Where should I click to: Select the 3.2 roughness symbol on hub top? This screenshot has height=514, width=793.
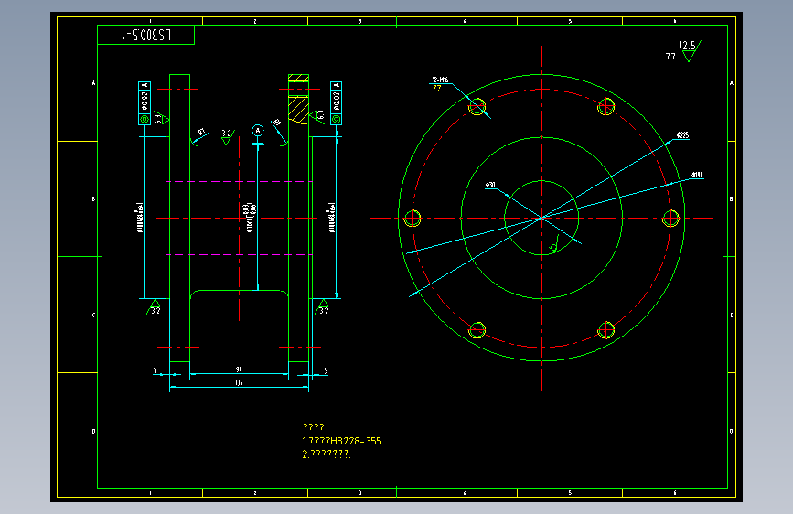(228, 136)
